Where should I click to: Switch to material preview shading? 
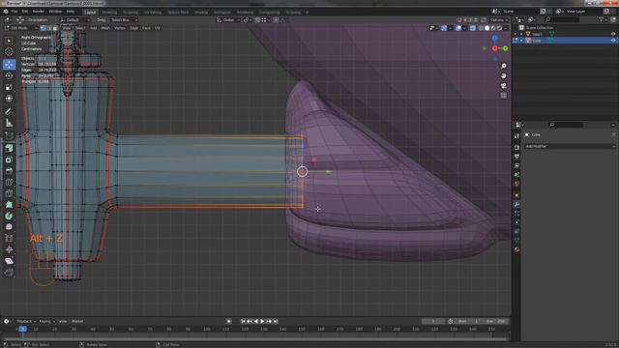point(493,28)
